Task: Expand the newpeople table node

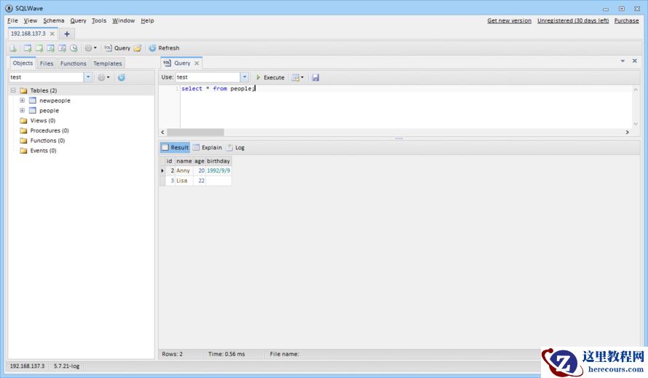Action: pos(22,101)
